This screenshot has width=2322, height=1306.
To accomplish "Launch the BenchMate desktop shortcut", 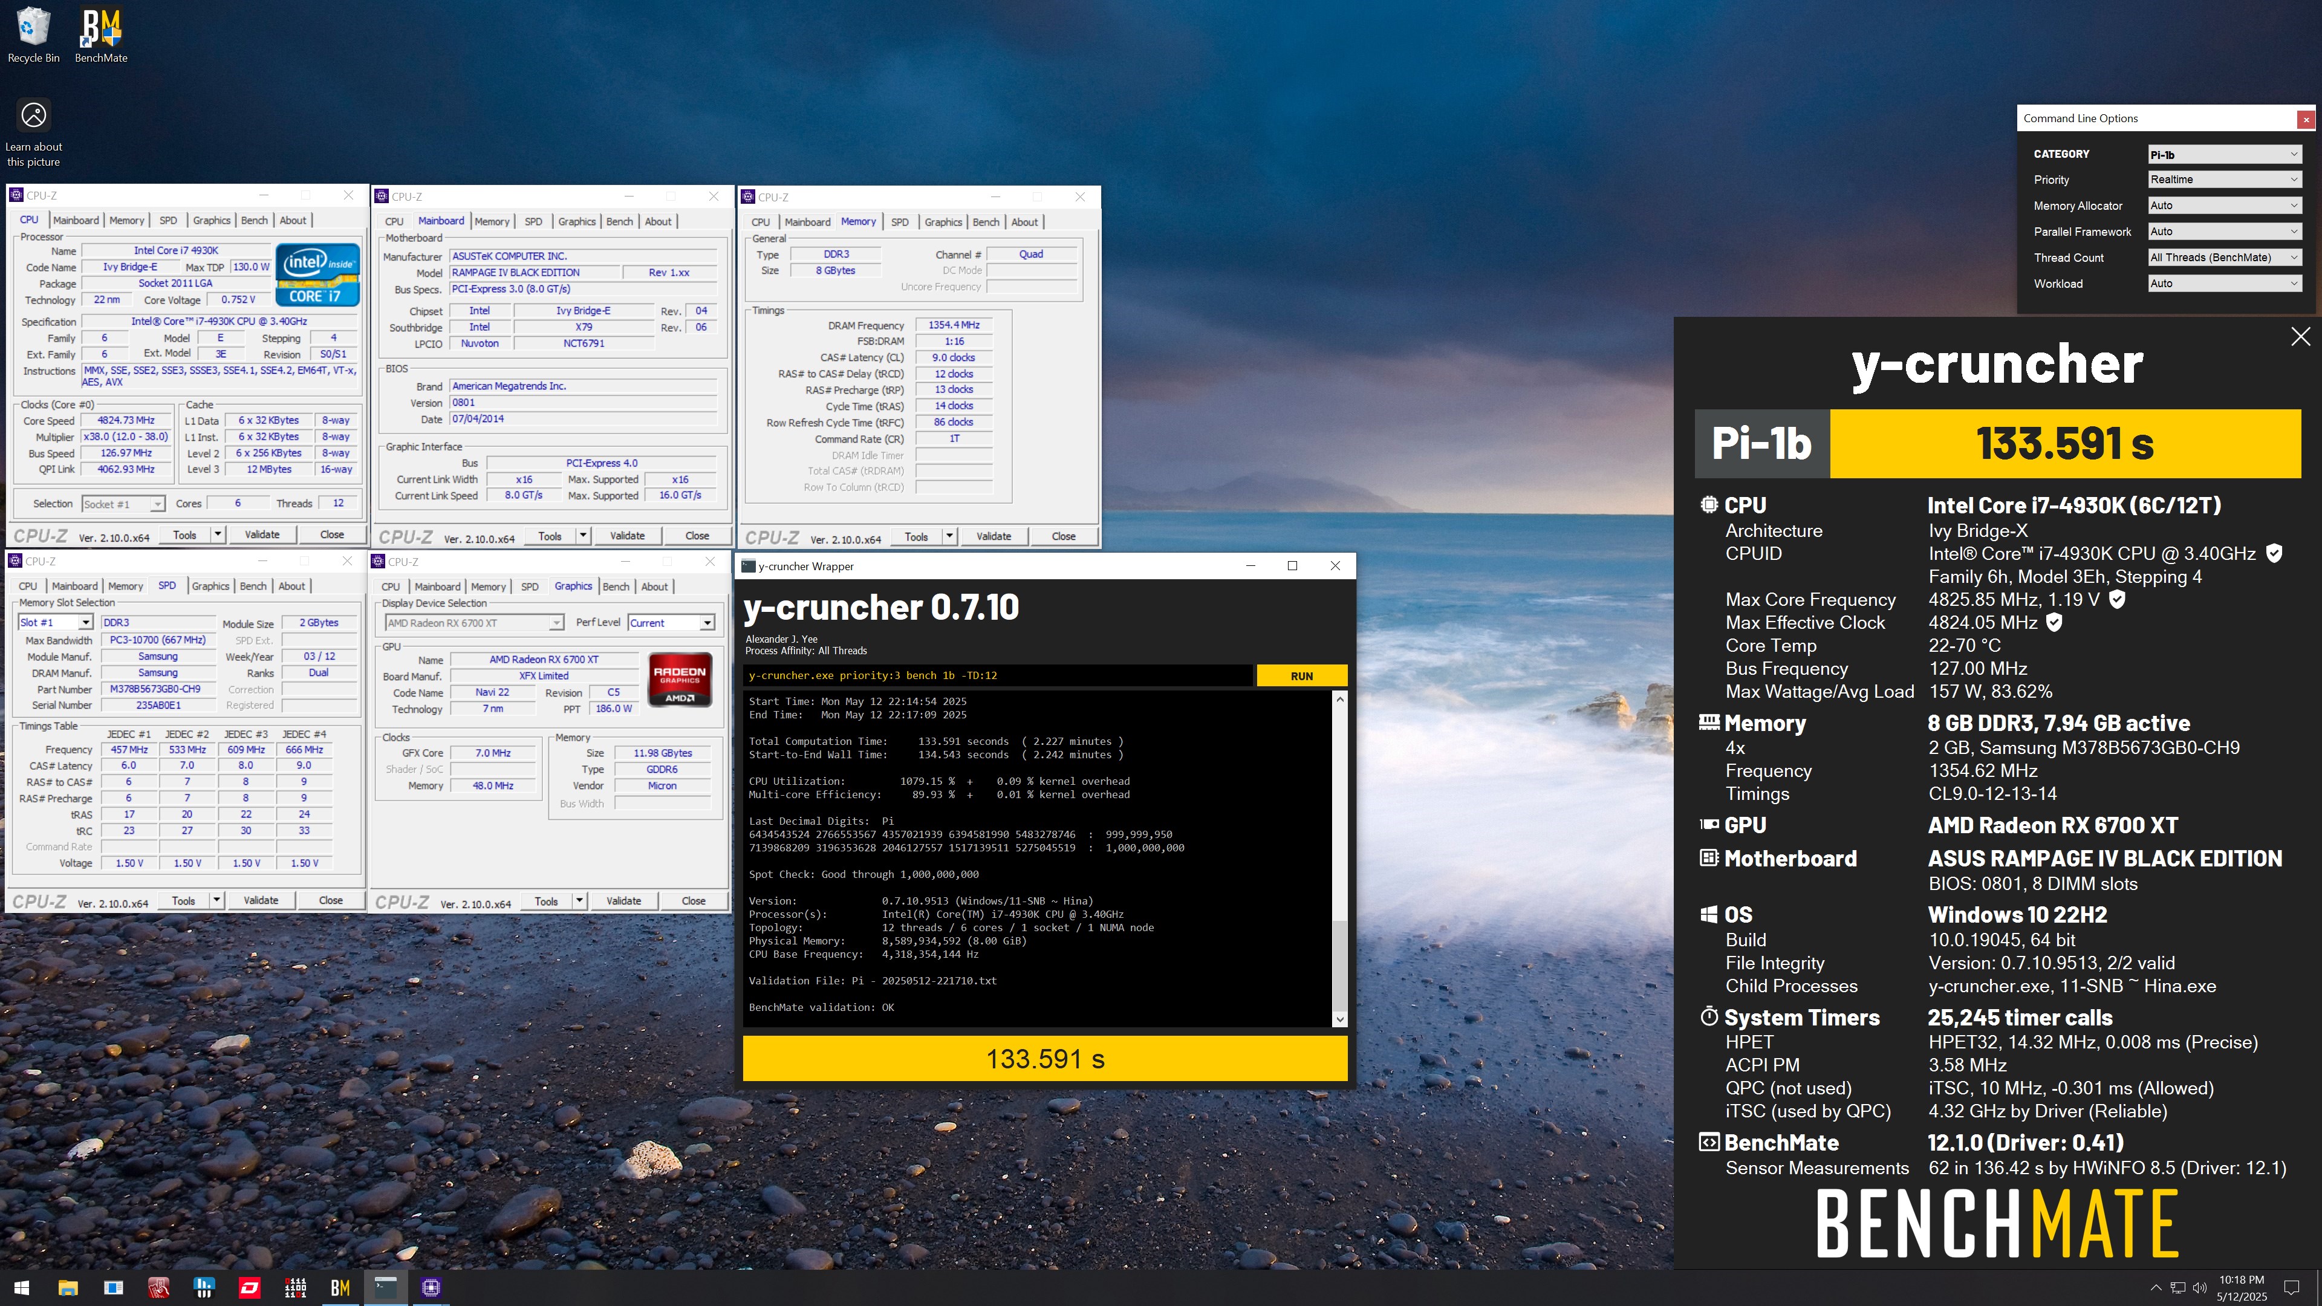I will coord(101,35).
